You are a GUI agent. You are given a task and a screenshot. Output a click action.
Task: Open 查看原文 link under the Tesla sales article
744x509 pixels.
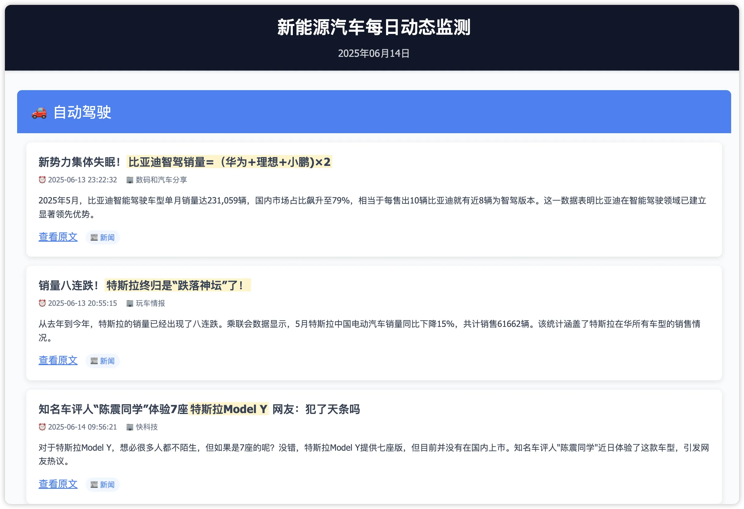pos(58,361)
